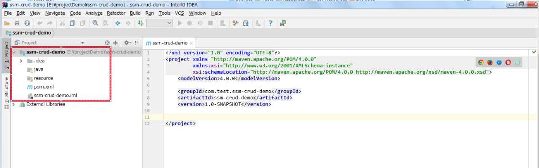Viewport: 539px width, 168px height.
Task: Open the Build menu
Action: tap(135, 13)
